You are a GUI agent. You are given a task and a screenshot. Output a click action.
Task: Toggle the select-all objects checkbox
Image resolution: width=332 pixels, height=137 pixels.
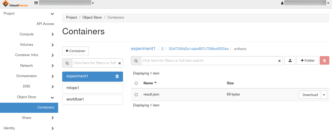pos(136,83)
